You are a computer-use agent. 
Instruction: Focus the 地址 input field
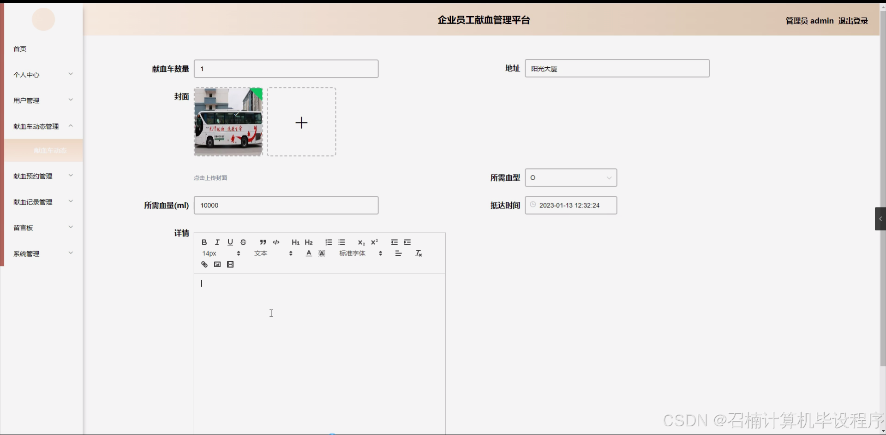pos(617,68)
